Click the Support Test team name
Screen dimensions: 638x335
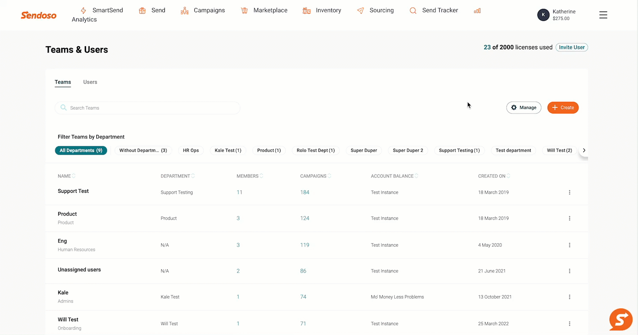click(x=73, y=191)
